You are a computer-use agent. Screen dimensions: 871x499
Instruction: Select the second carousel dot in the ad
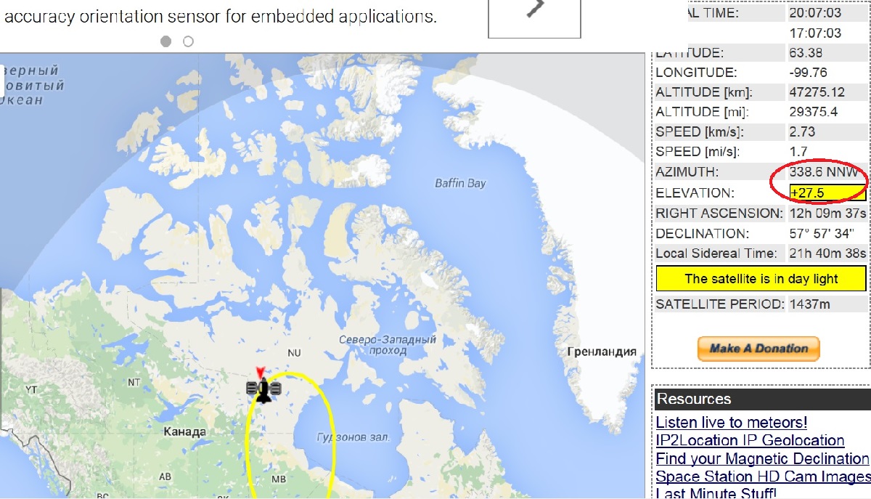(x=188, y=41)
